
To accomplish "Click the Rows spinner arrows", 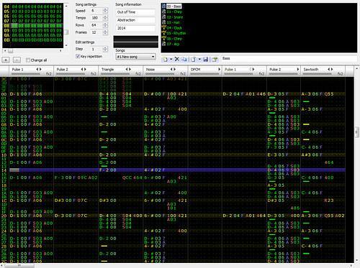I will pyautogui.click(x=105, y=25).
